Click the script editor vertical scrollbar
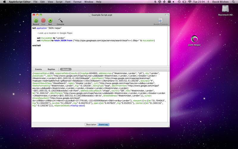Viewport: 238px width, 149px height. (168, 46)
